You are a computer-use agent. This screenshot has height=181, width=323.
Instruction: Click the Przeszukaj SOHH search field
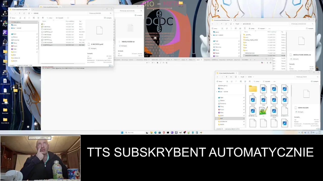tap(306, 77)
